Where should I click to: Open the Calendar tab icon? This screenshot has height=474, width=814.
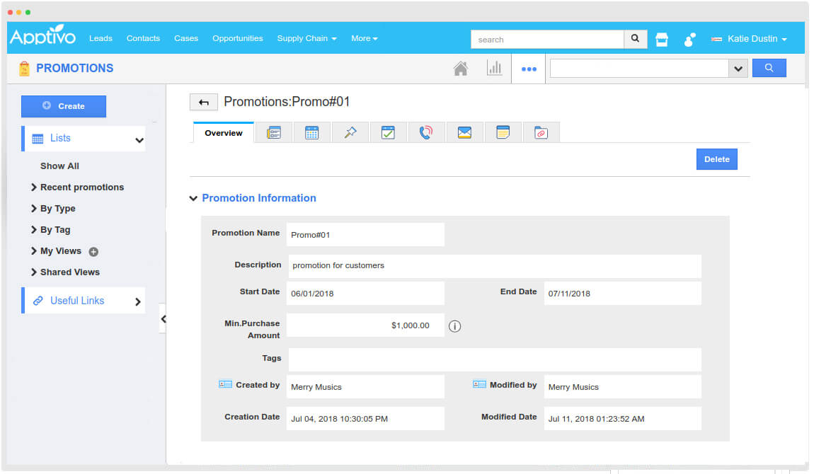coord(312,132)
